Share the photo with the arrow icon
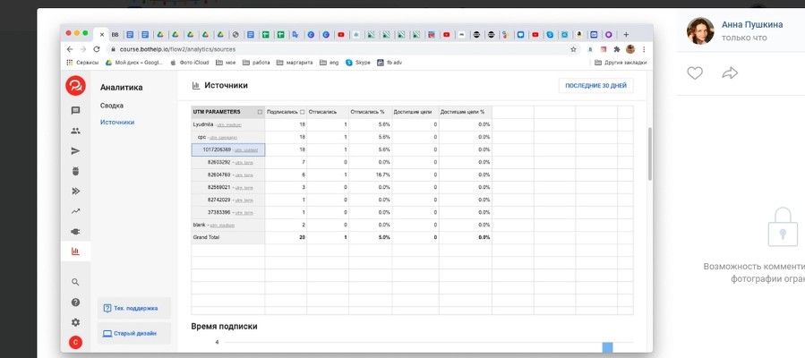 [730, 73]
